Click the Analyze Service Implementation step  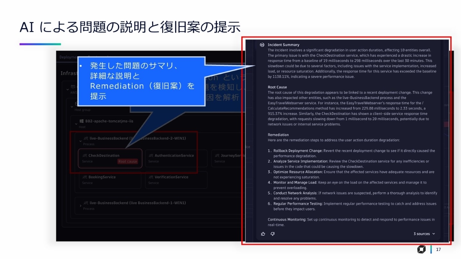tap(349, 164)
